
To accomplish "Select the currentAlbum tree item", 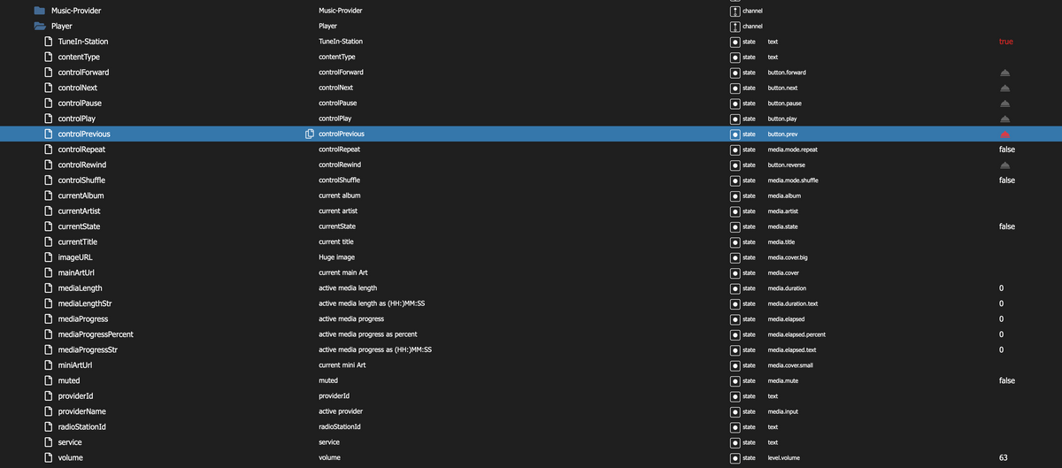I will [x=81, y=196].
